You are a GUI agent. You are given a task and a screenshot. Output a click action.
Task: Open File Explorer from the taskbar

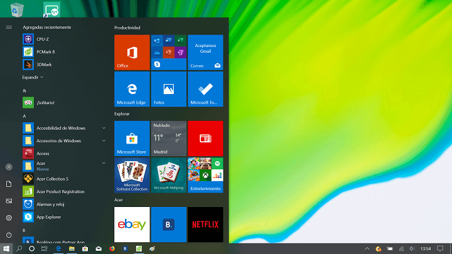click(x=72, y=248)
